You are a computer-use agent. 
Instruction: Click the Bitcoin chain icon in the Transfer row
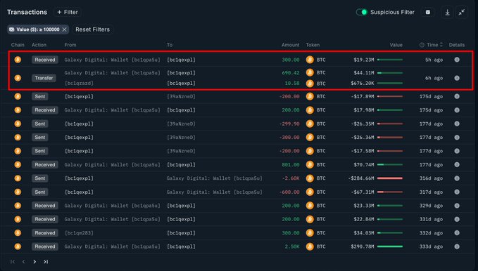pos(18,78)
